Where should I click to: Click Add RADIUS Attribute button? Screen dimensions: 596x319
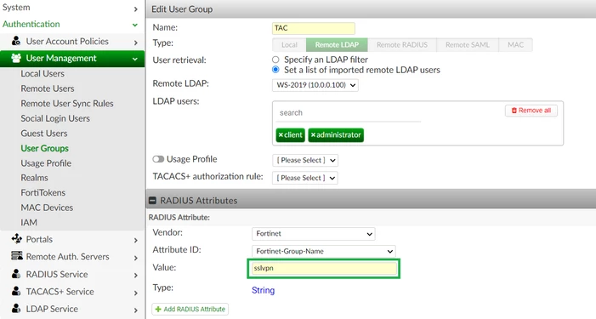(x=190, y=309)
